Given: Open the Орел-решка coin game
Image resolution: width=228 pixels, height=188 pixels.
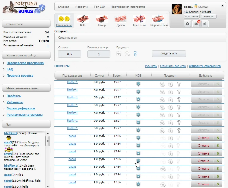Looking at the screenshot, I should [x=63, y=20].
